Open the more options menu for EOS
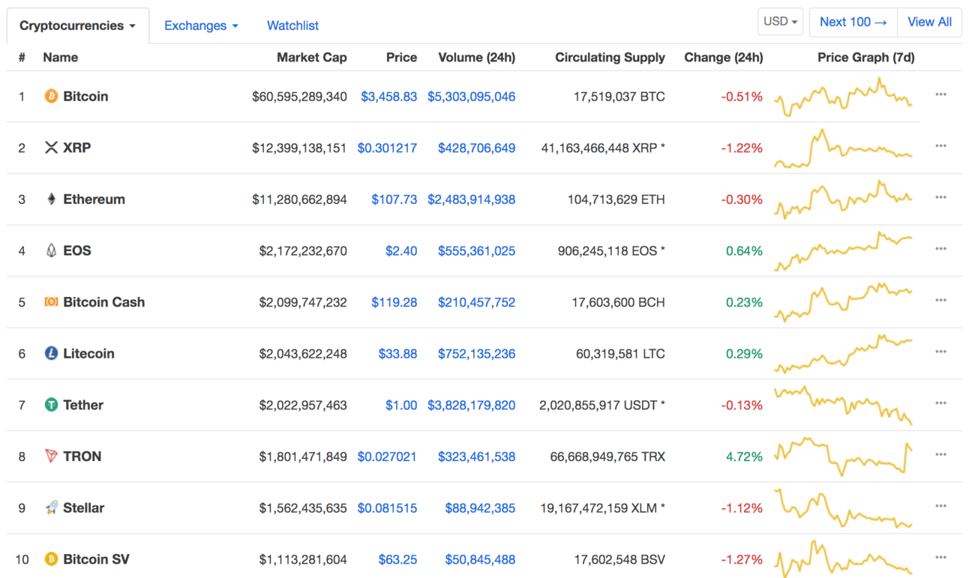 [x=940, y=249]
